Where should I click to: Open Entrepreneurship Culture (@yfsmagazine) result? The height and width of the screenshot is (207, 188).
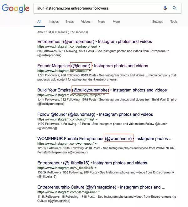click(101, 187)
